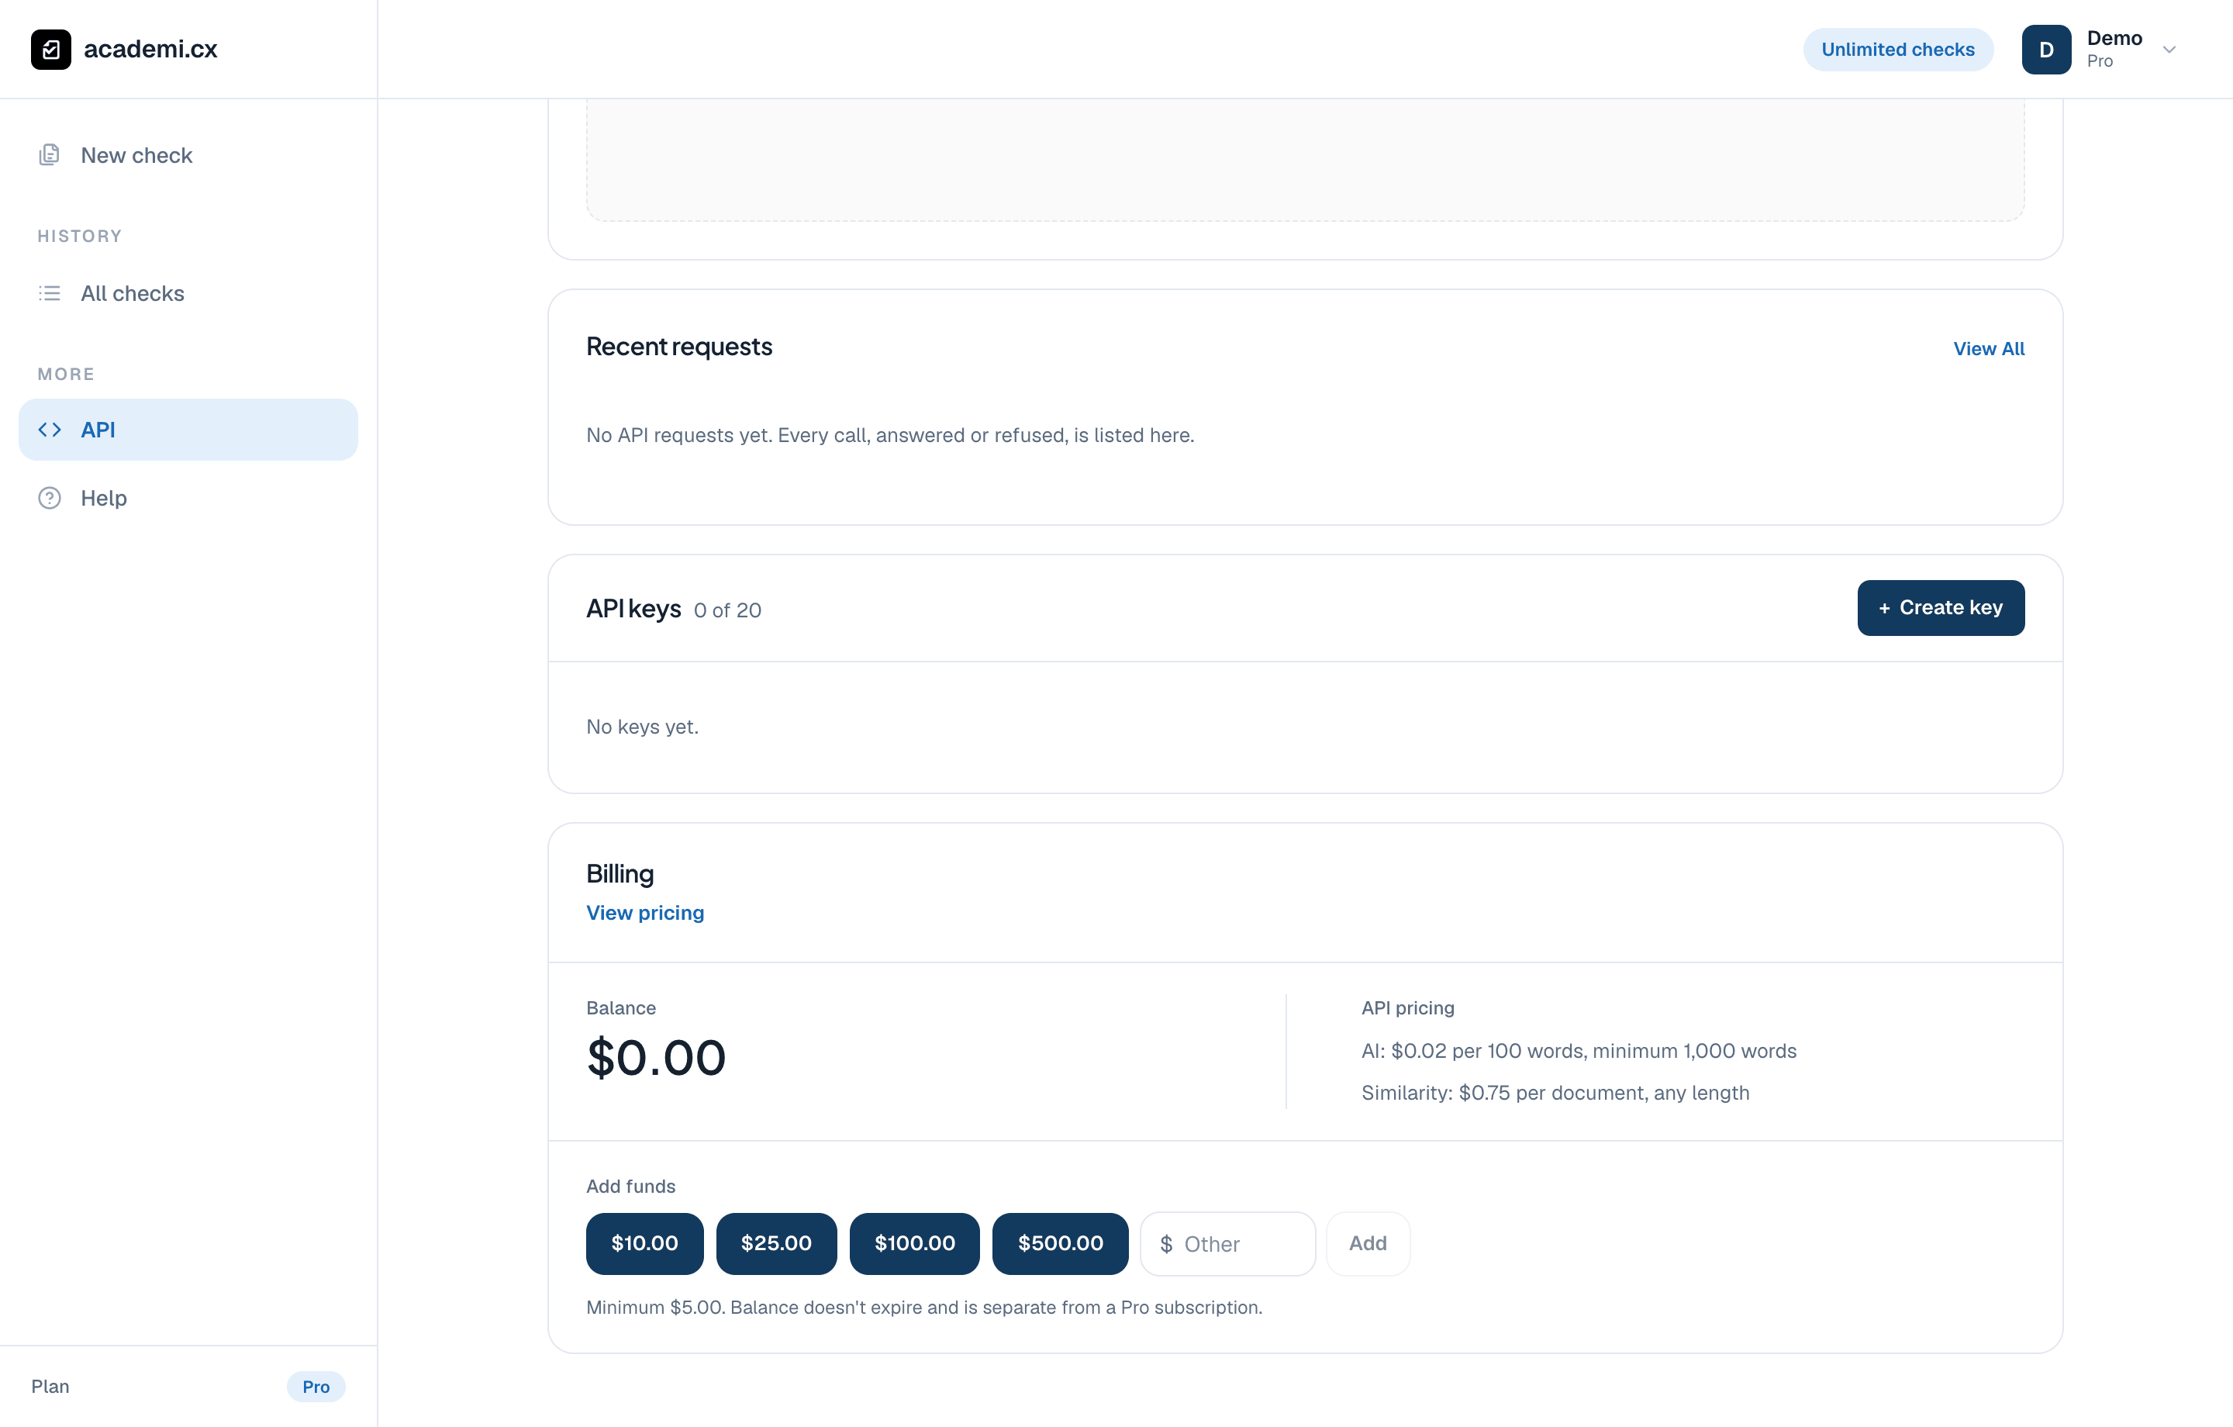The height and width of the screenshot is (1427, 2233).
Task: Click the 'No keys yet.' text
Action: coord(642,727)
